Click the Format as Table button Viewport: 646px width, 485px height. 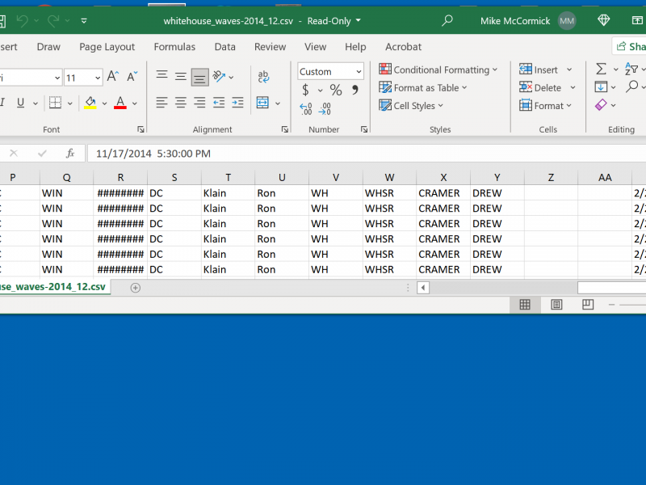423,87
